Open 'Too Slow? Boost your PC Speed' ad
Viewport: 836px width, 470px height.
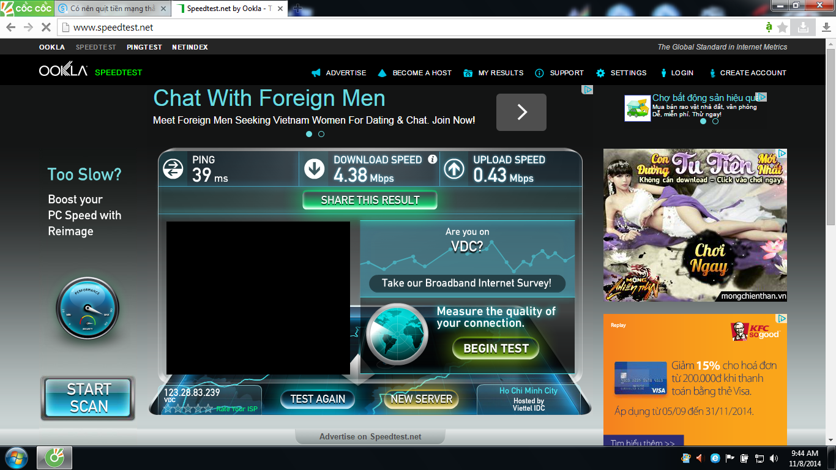pos(84,203)
